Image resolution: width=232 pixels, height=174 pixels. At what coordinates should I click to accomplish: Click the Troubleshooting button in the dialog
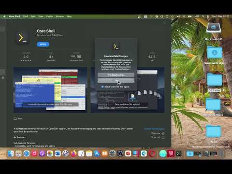pyautogui.click(x=116, y=75)
